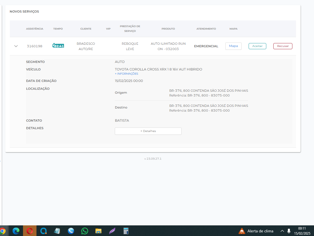Open Opera browser from the taskbar
This screenshot has width=314, height=236.
(x=30, y=231)
